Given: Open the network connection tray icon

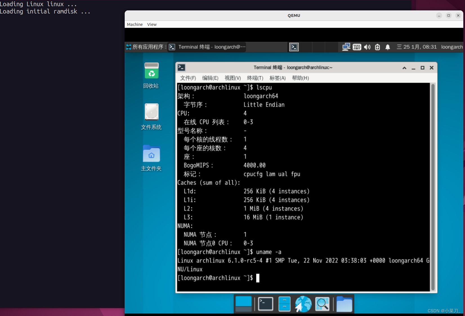Looking at the screenshot, I should click(x=346, y=47).
